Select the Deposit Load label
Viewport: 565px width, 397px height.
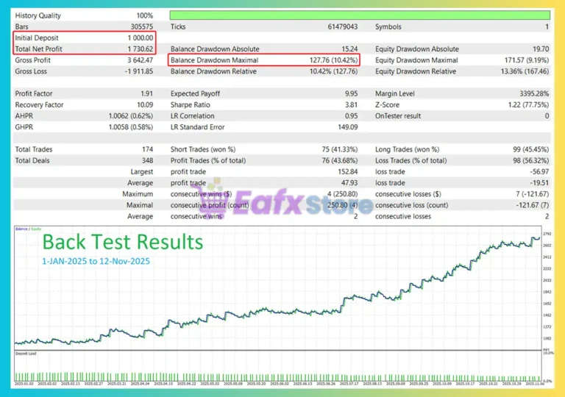[x=26, y=354]
